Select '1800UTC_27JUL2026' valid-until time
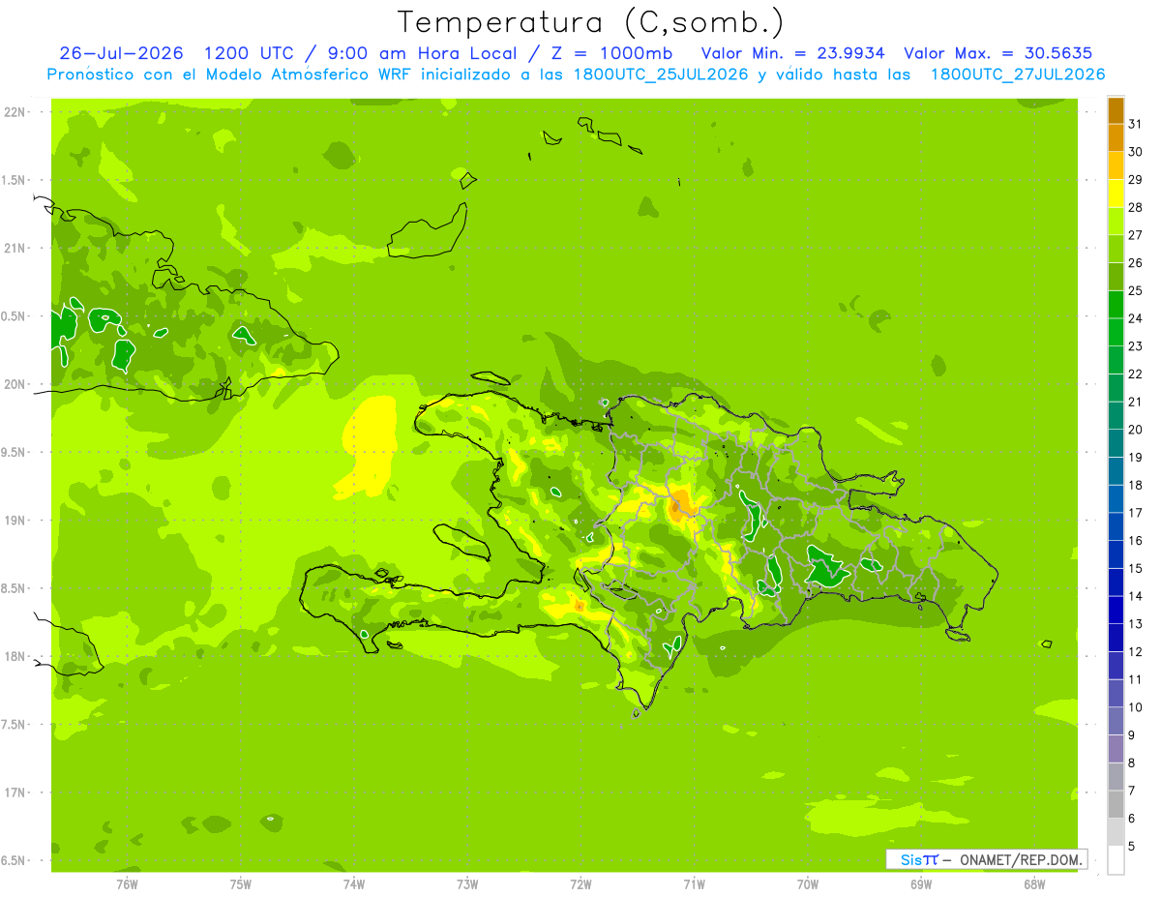 point(1017,75)
